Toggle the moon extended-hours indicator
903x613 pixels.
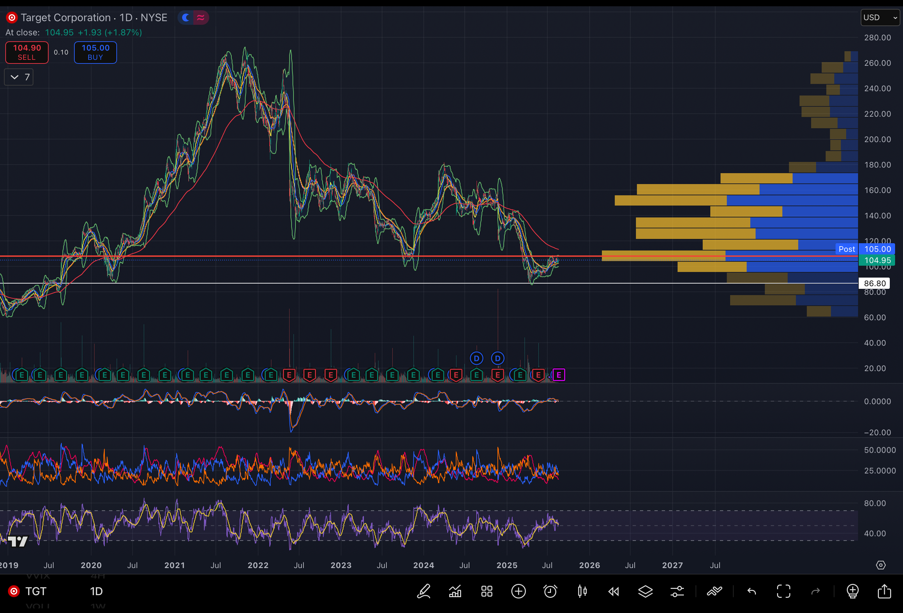(186, 18)
